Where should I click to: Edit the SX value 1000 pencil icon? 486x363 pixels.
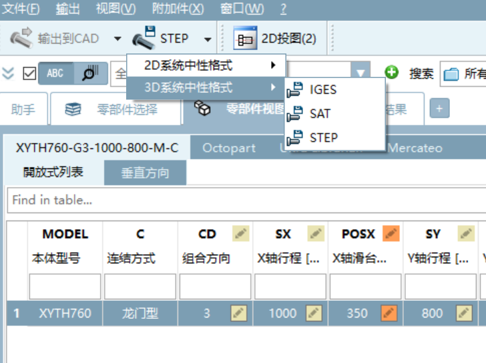314,313
